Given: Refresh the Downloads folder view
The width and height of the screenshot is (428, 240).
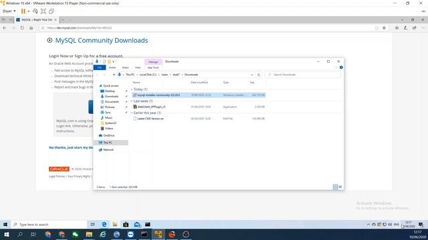Looking at the screenshot, I should click(x=259, y=75).
